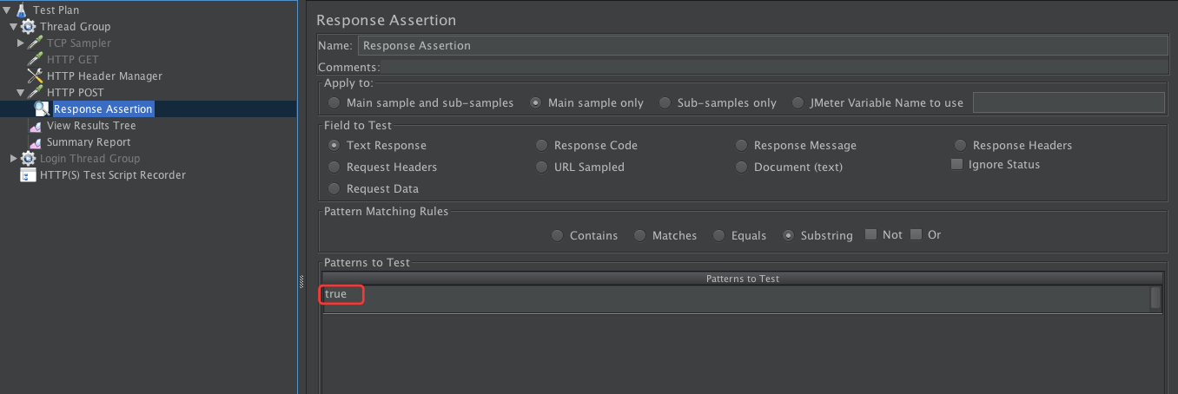Open Summary Report listener

89,142
